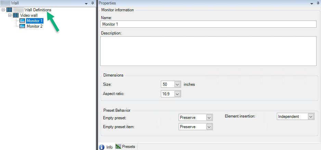This screenshot has height=150, width=321.
Task: Open the Properties panel options arrow
Action: tap(312, 3)
